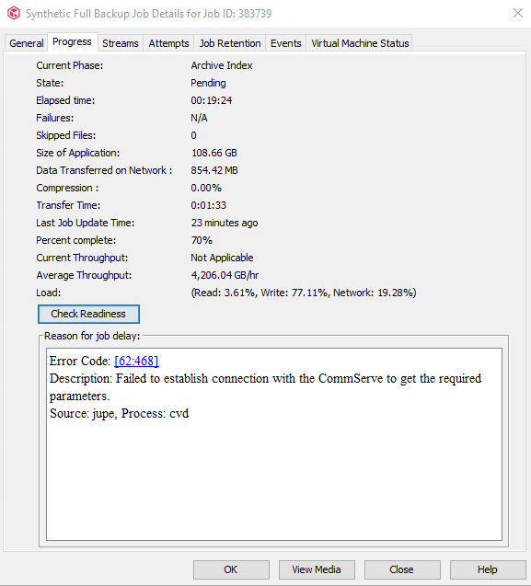Image resolution: width=531 pixels, height=586 pixels.
Task: Click the Percent complete value 70%
Action: tap(202, 240)
